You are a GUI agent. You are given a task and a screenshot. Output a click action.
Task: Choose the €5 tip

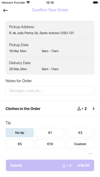pyautogui.click(x=20, y=144)
